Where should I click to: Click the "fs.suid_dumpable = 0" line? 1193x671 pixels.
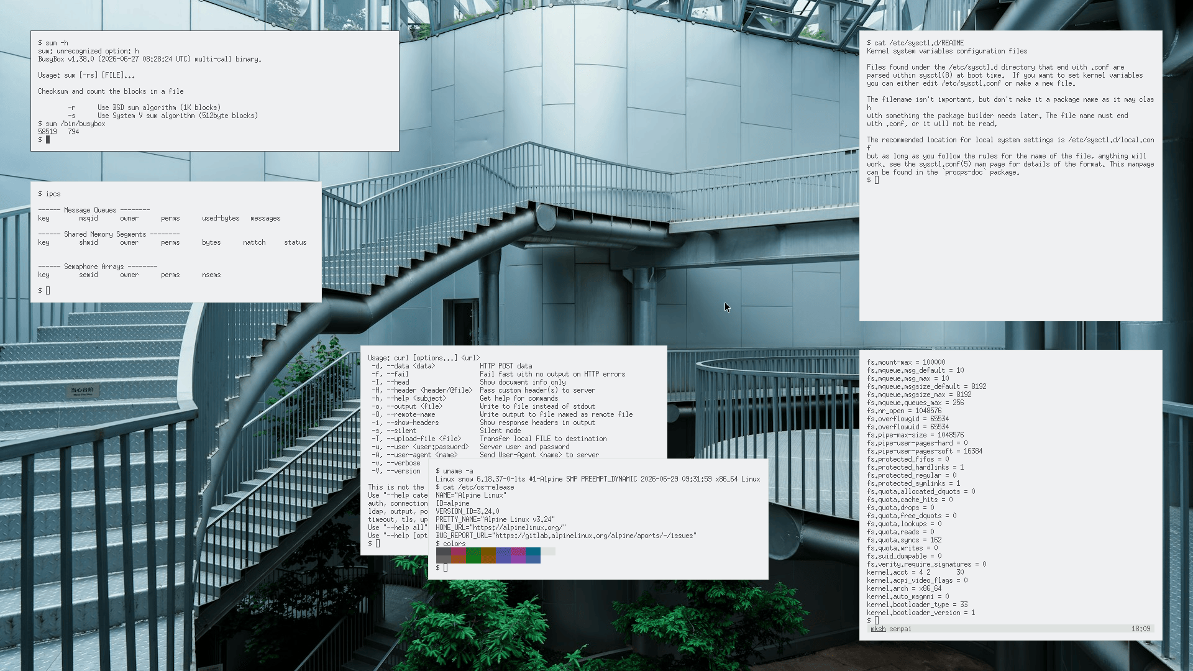(x=904, y=556)
